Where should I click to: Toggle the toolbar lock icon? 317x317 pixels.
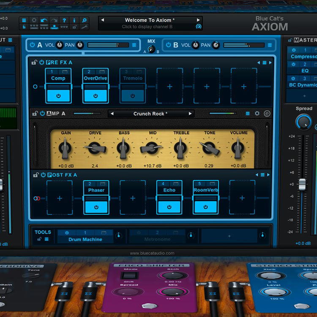(x=74, y=27)
